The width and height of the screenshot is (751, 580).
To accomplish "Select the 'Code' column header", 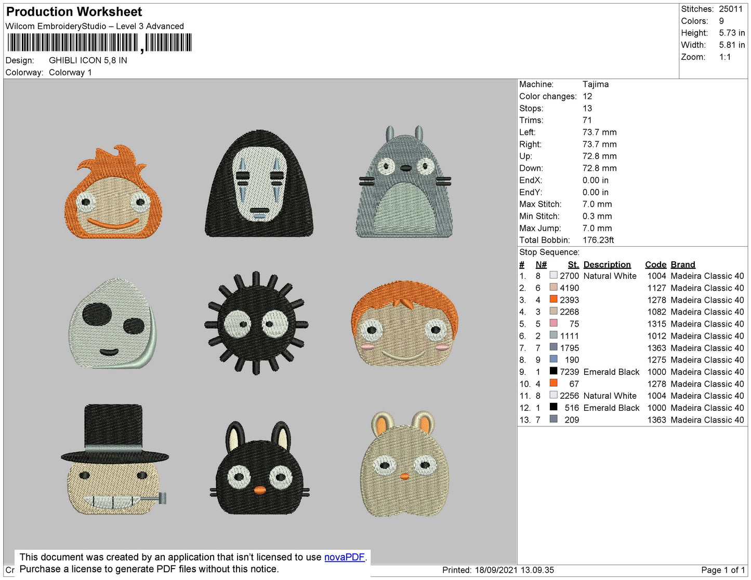I will (656, 264).
